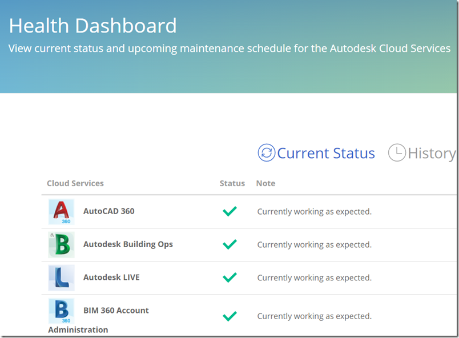Open the Autodesk Building Ops service name
Image resolution: width=459 pixels, height=338 pixels.
128,244
